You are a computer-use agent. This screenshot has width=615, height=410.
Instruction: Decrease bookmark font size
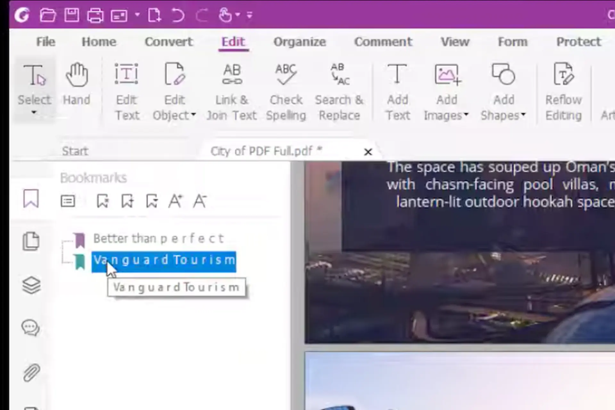(200, 201)
